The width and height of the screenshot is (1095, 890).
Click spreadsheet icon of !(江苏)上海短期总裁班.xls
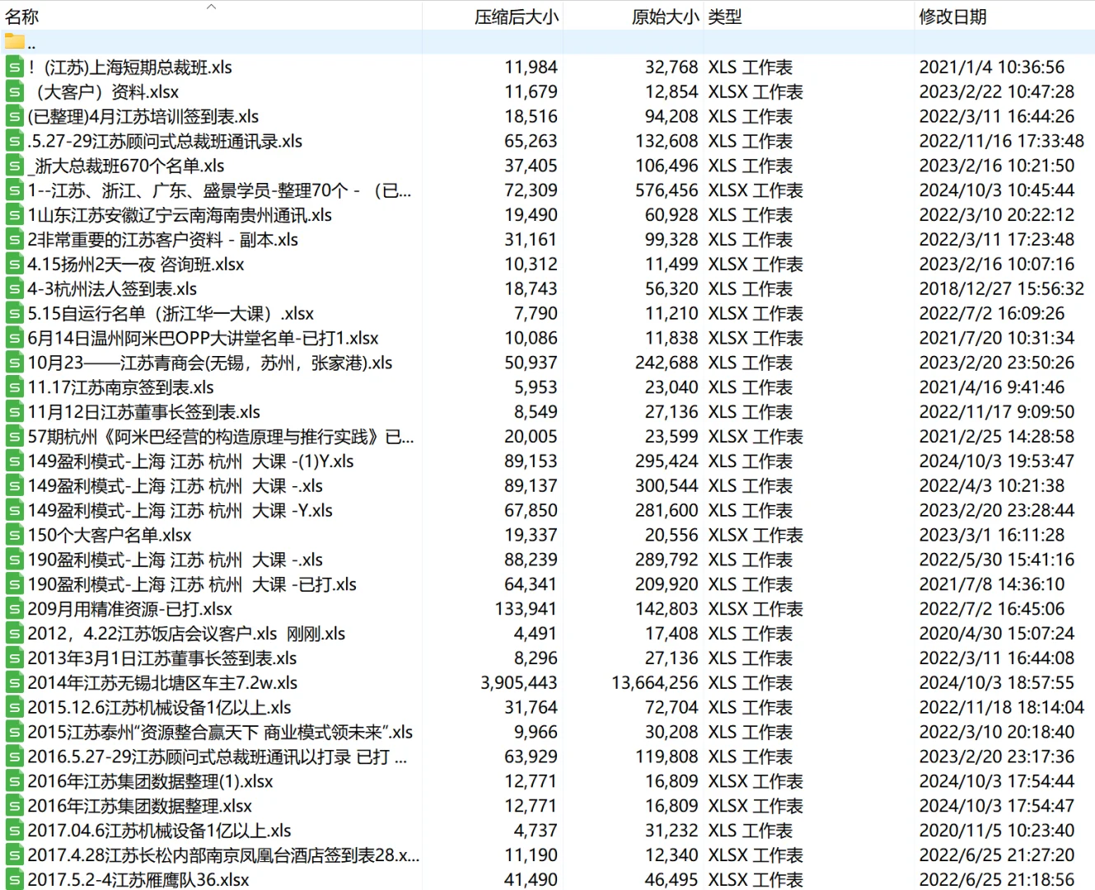click(x=15, y=67)
